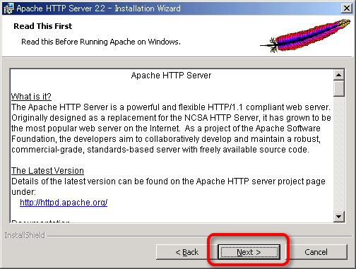This screenshot has height=269, width=356.
Task: Click the scrollbar up arrow
Action: [339, 75]
